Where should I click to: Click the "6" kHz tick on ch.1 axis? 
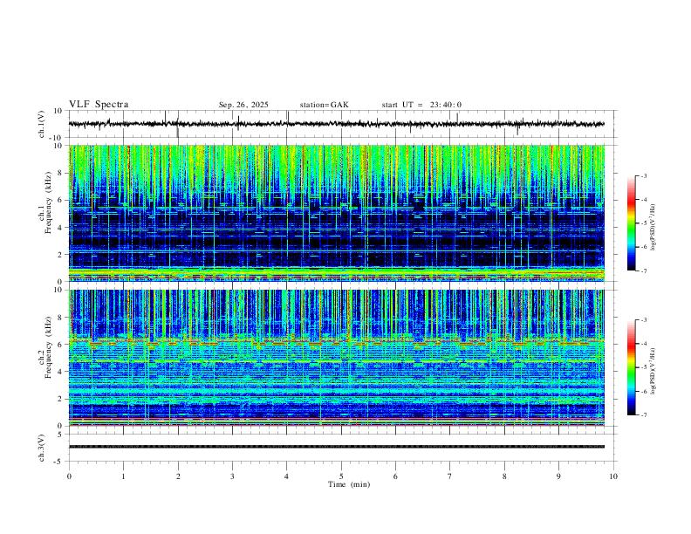61,200
